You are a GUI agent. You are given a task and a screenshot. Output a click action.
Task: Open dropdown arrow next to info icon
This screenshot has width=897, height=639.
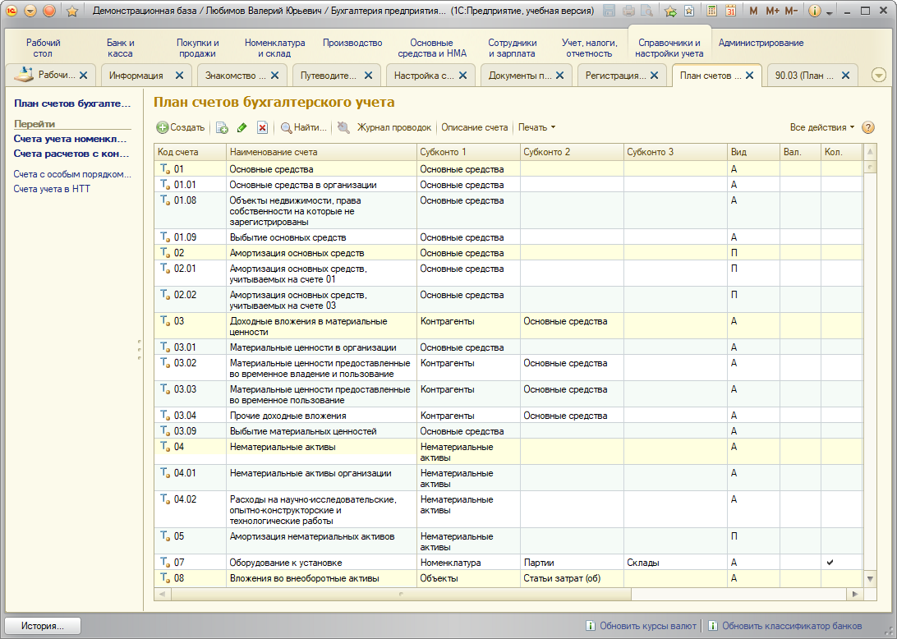pyautogui.click(x=829, y=12)
